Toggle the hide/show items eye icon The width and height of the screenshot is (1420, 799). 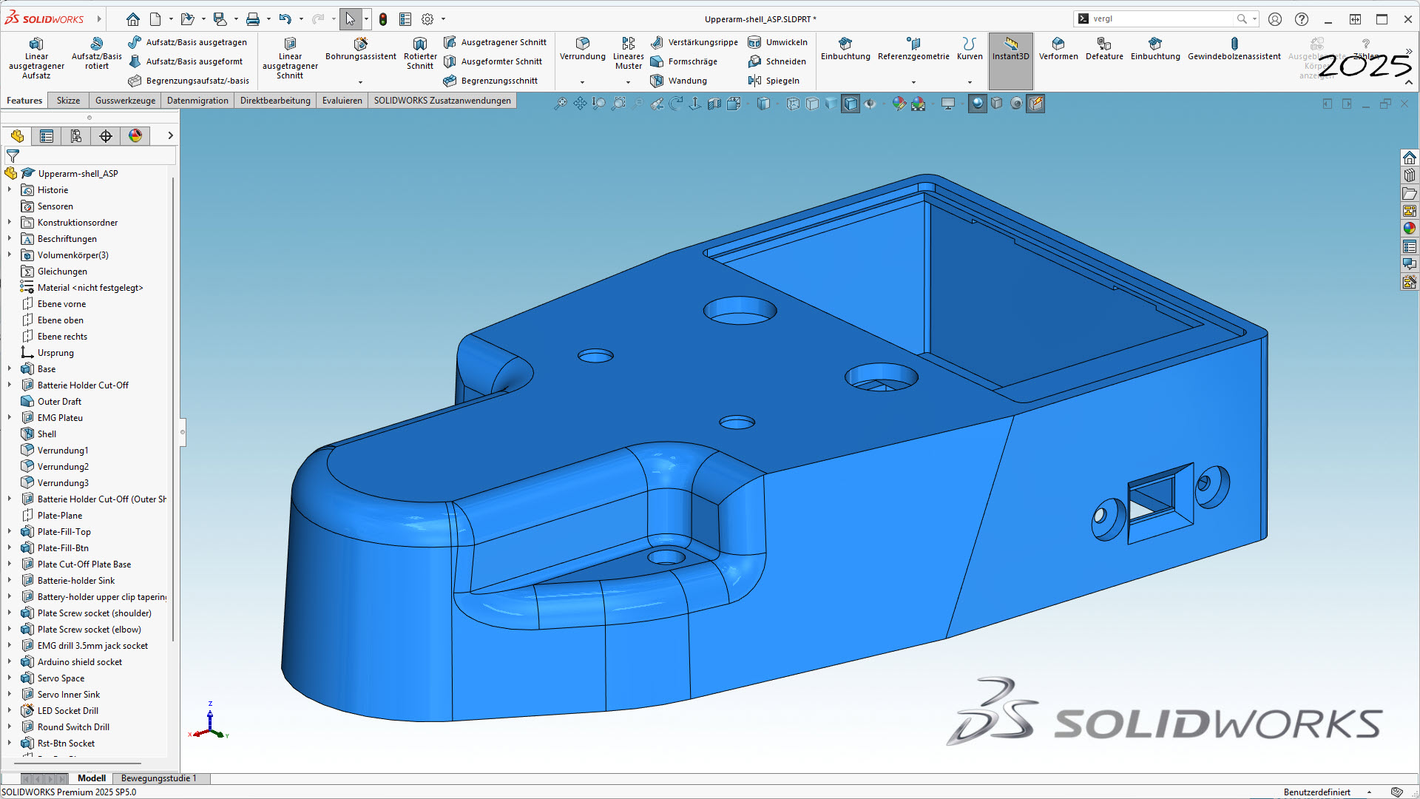[x=870, y=104]
